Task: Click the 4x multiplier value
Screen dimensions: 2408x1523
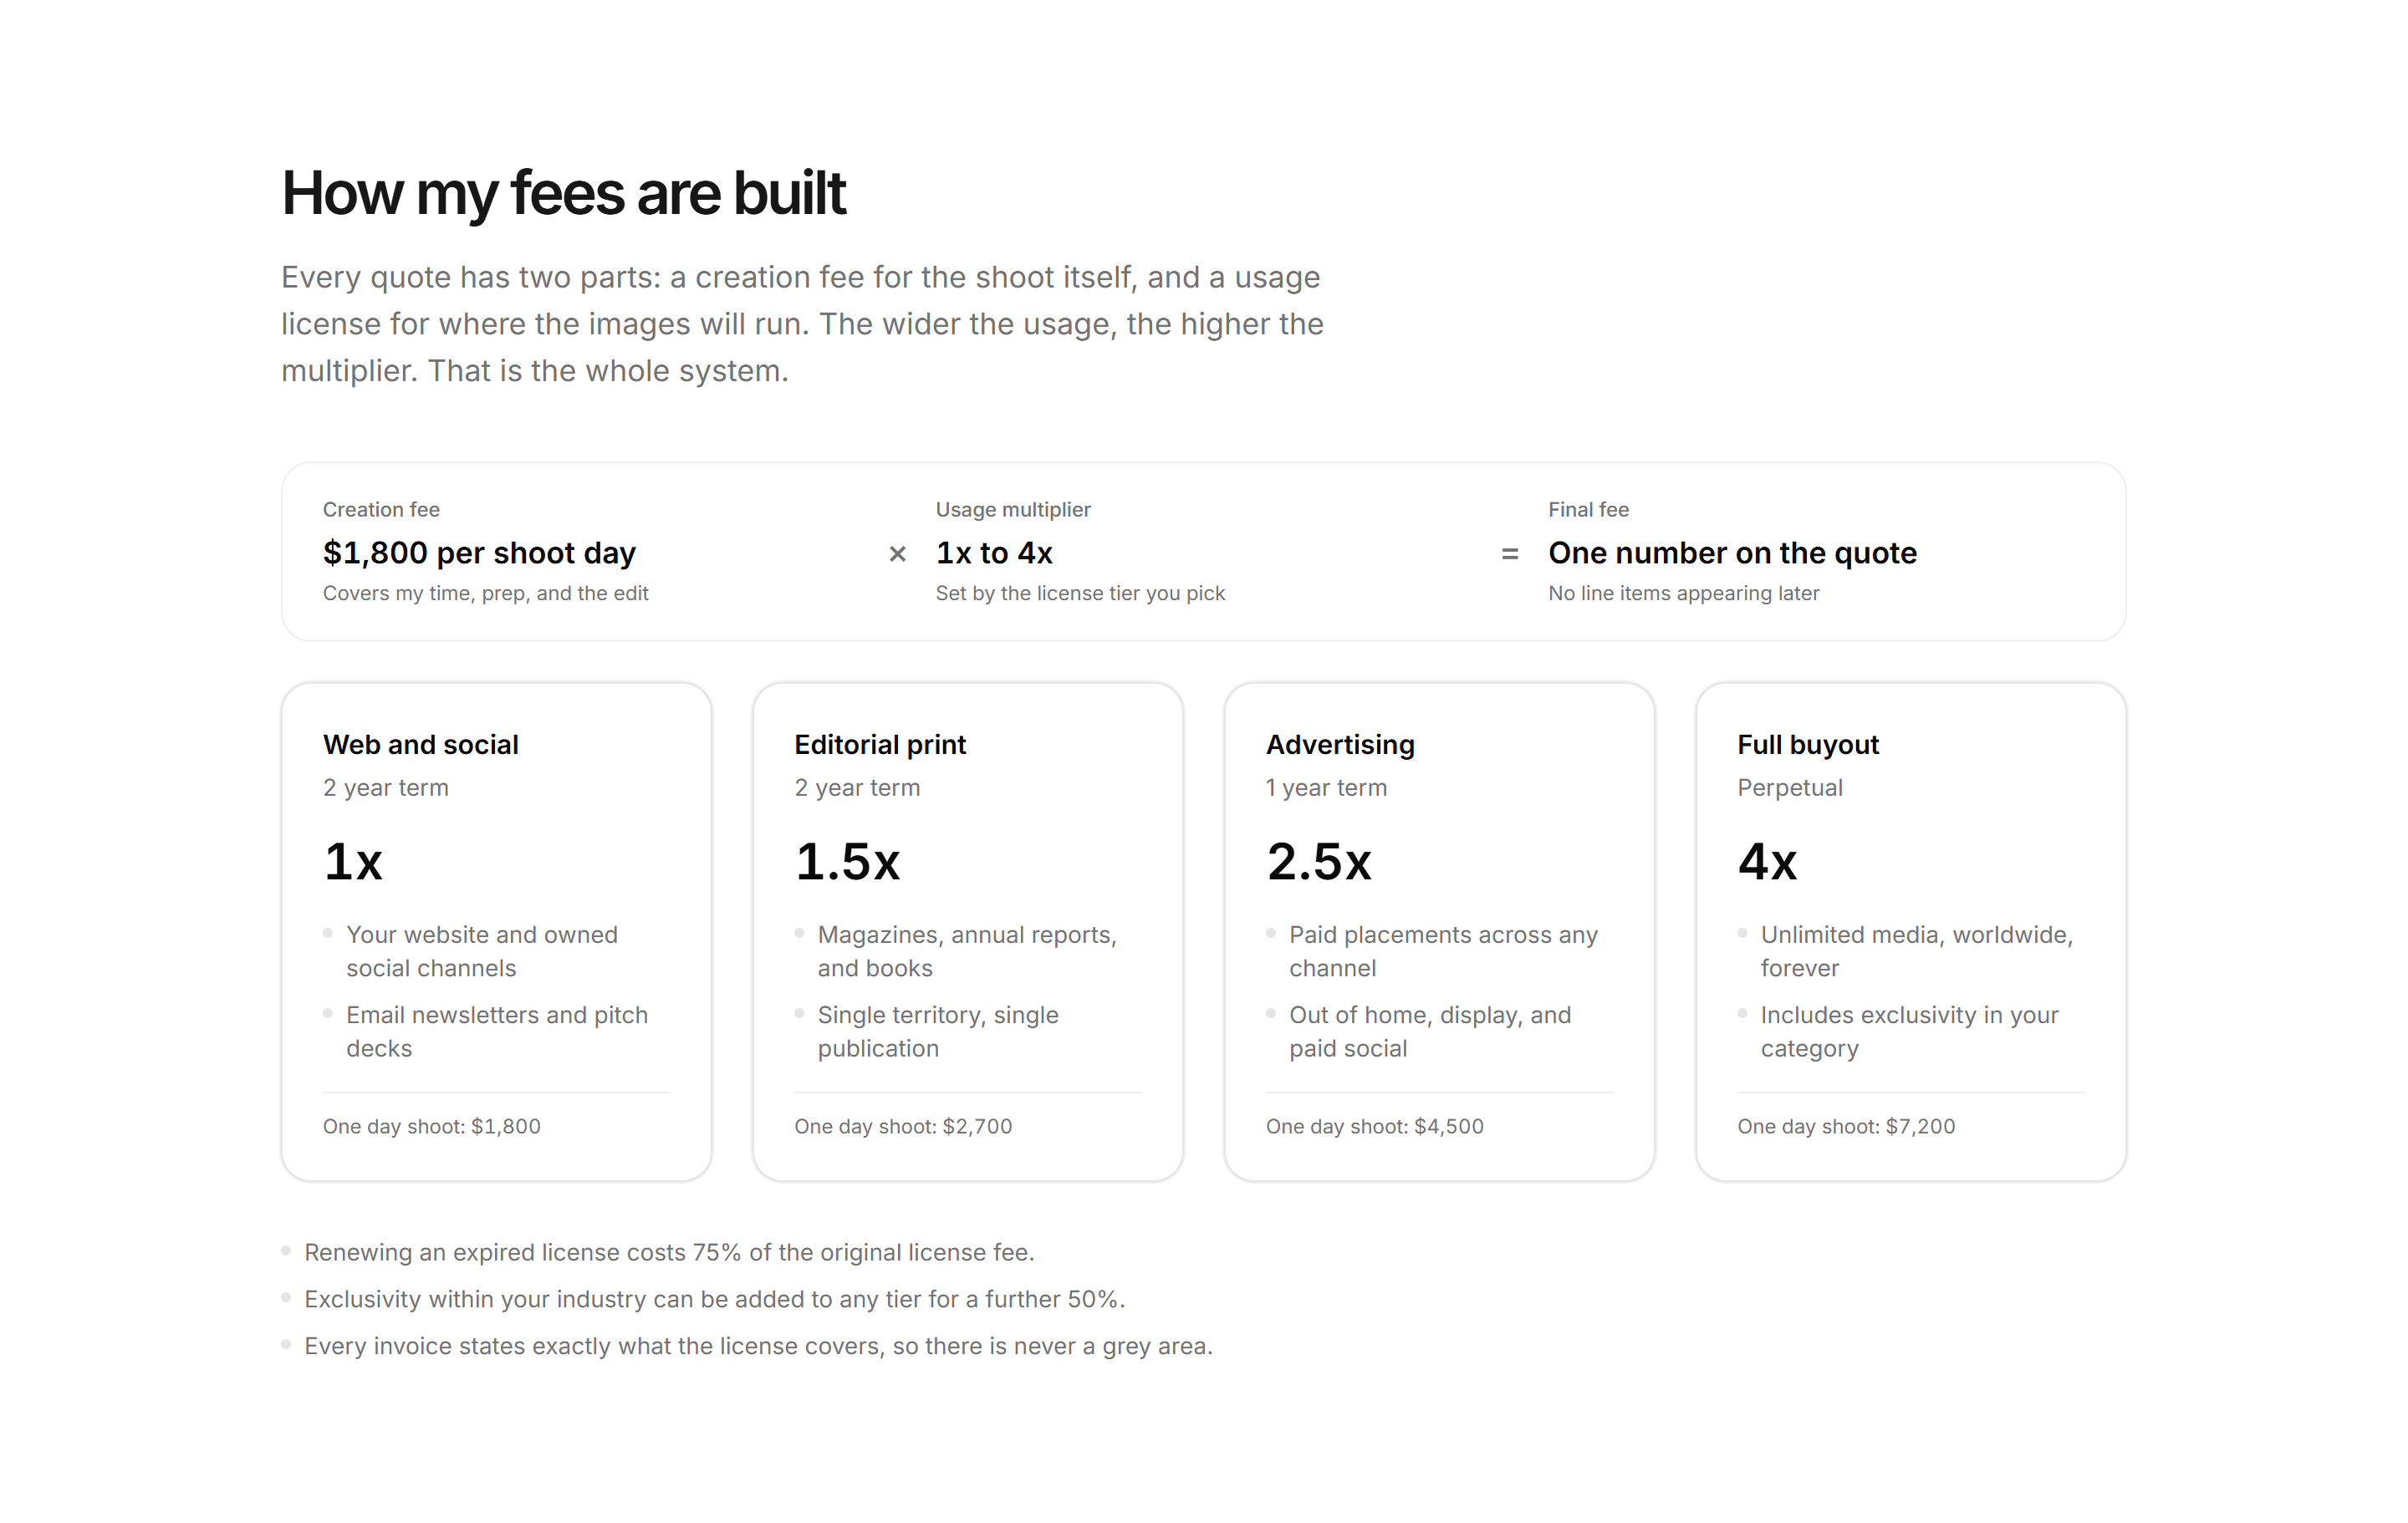Action: pyautogui.click(x=1767, y=861)
